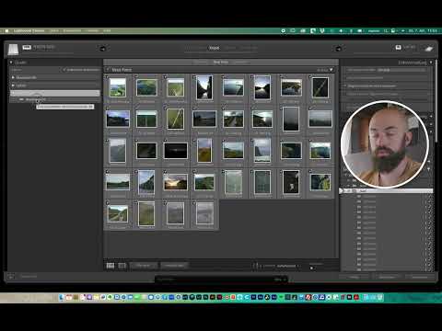Image resolution: width=442 pixels, height=331 pixels.
Task: Click the Auswahl aufh. button
Action: click(x=174, y=266)
